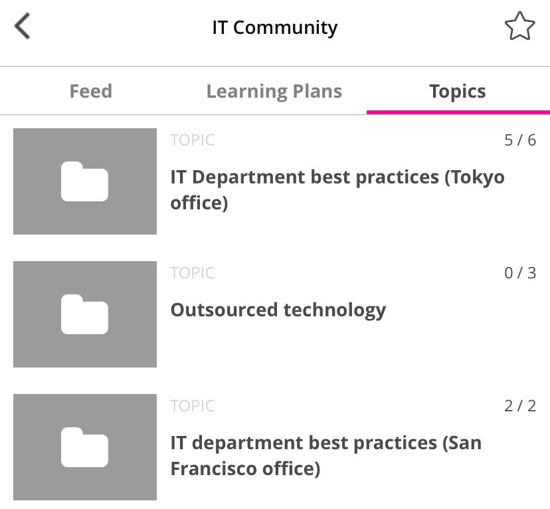Click the TOPIC label above Outsourced technology
The height and width of the screenshot is (509, 550).
point(192,273)
